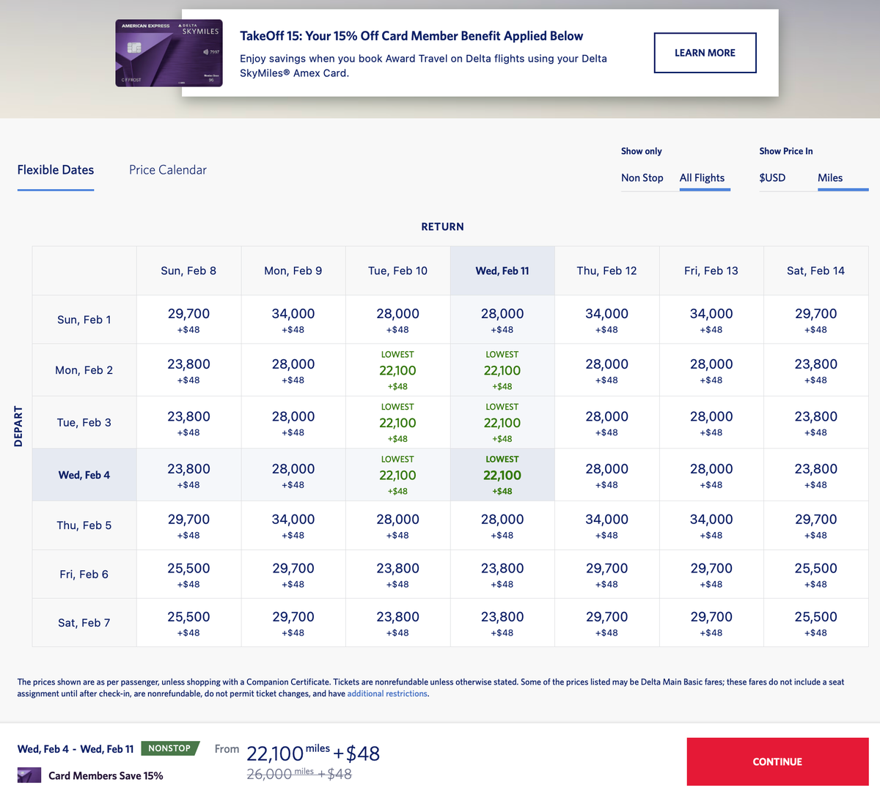Show prices in $USD
Image resolution: width=880 pixels, height=793 pixels.
[772, 178]
